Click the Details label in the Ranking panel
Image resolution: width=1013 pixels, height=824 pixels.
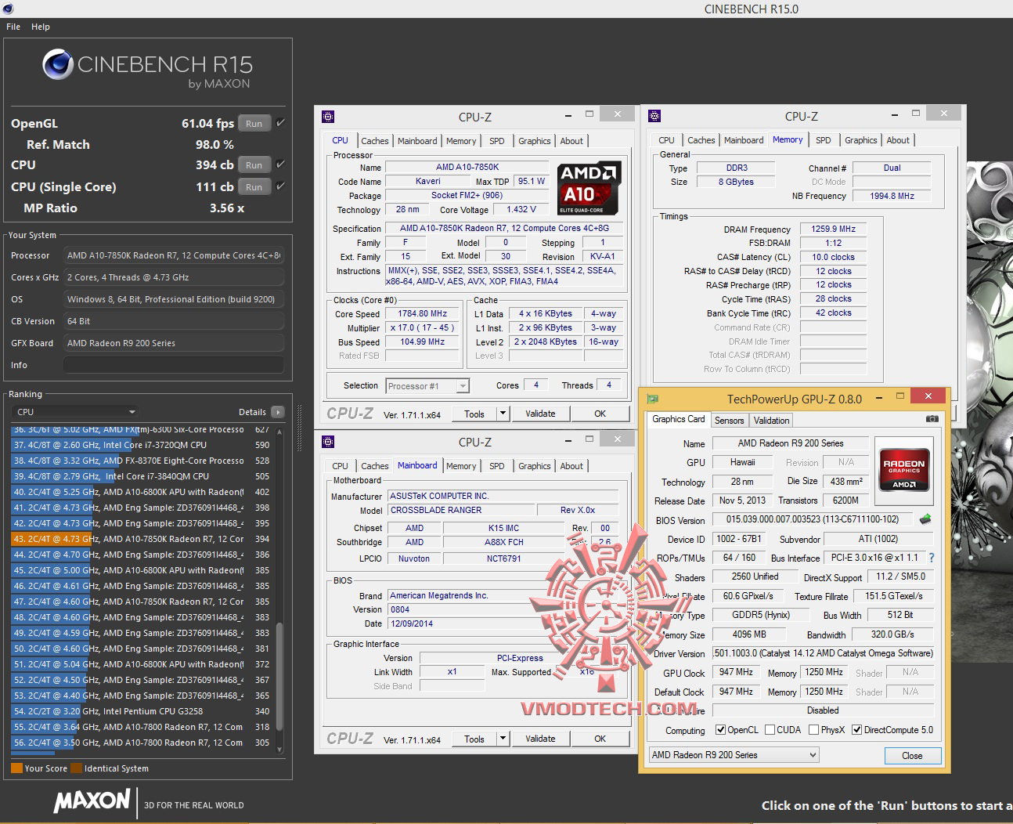tap(252, 412)
